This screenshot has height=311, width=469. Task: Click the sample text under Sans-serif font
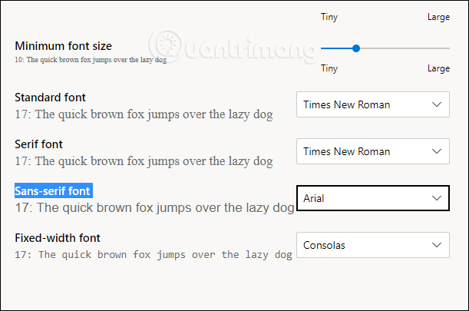point(154,207)
